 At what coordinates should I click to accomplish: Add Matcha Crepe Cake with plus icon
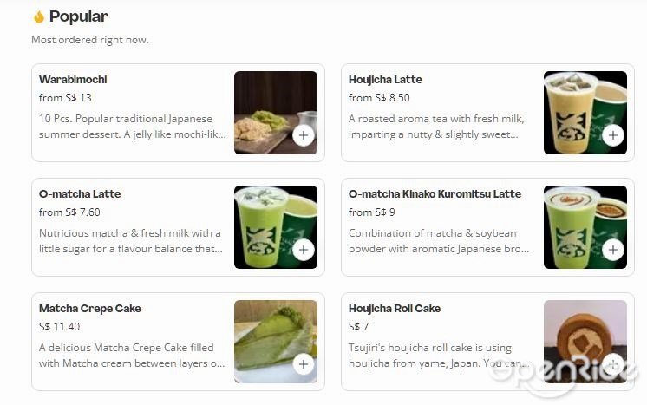tap(304, 364)
